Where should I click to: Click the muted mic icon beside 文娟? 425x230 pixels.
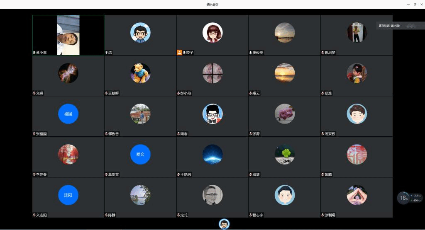(x=34, y=93)
